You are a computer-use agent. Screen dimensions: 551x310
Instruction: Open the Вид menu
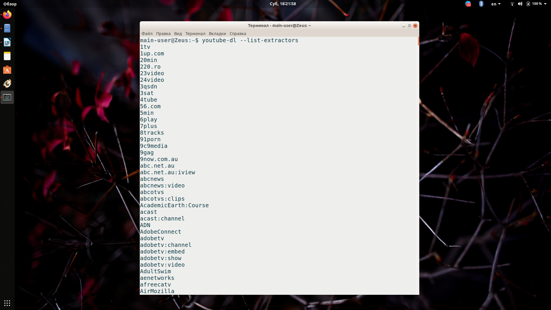point(178,34)
